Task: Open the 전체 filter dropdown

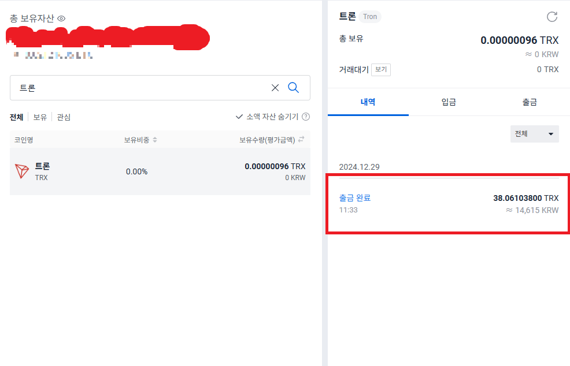Action: point(534,134)
